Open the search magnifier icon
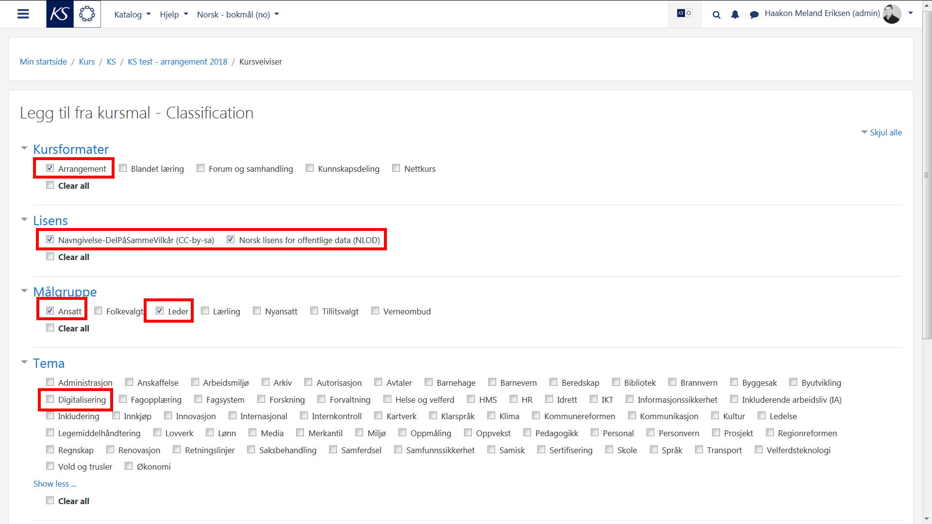932x524 pixels. (716, 15)
